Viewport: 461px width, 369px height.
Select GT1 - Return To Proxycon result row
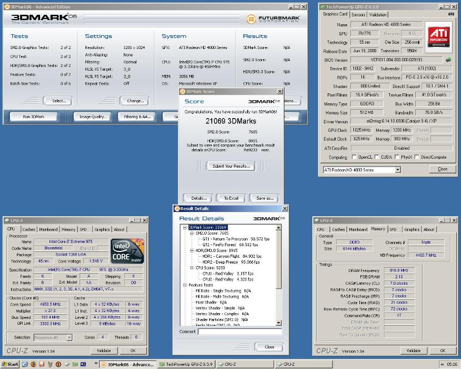click(x=236, y=239)
